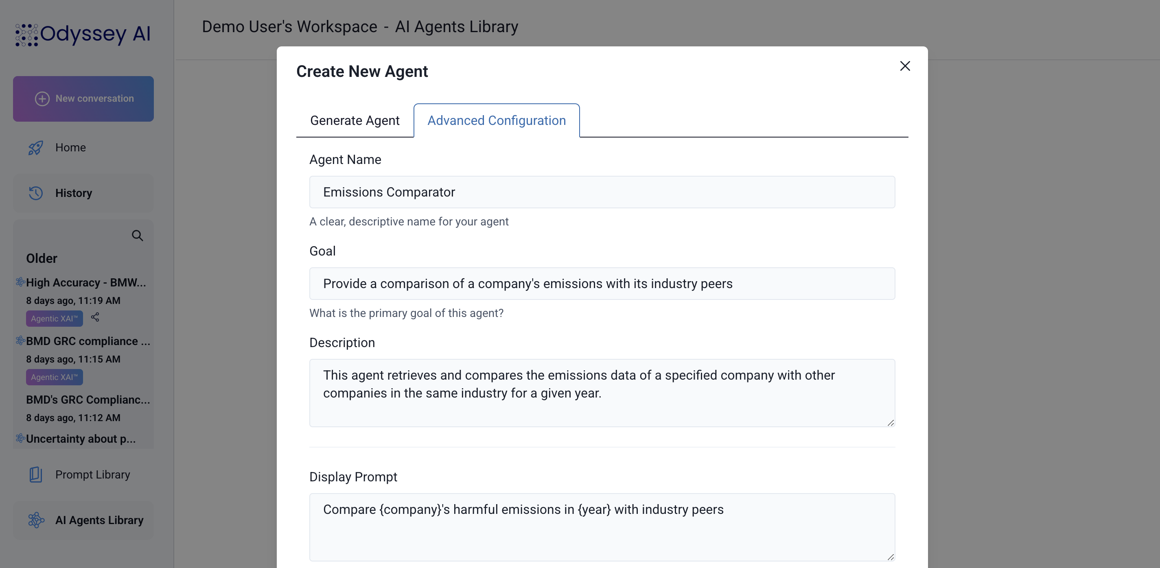
Task: Click agent icon beside Uncertainty about p...
Action: click(x=20, y=438)
